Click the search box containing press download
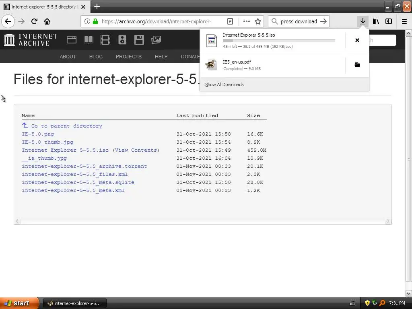412x309 pixels. point(299,21)
